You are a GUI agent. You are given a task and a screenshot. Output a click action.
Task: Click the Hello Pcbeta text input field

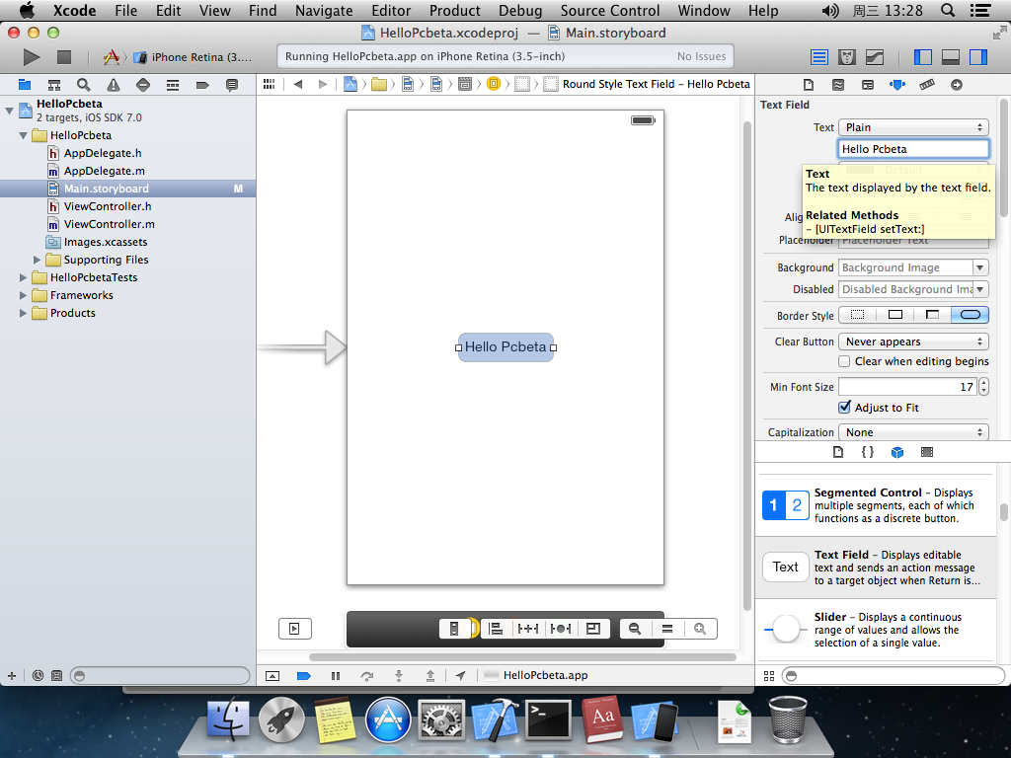913,149
